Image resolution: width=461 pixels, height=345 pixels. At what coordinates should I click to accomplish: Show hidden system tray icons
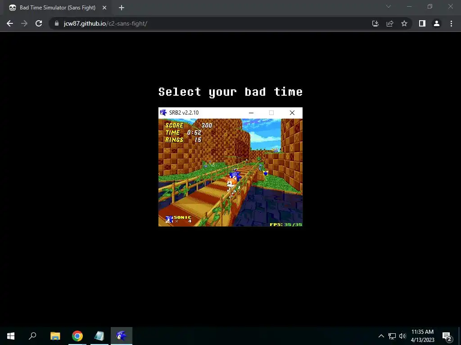381,336
